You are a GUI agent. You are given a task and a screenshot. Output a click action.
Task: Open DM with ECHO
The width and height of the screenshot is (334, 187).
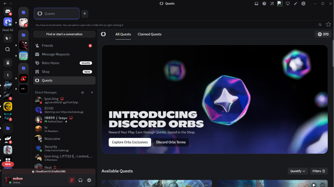pos(64,110)
